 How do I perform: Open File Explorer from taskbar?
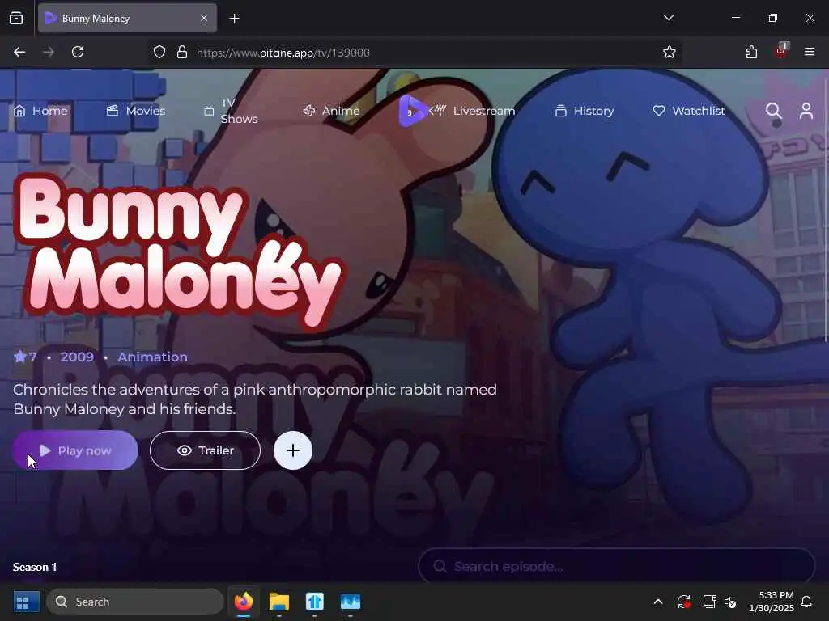tap(278, 602)
